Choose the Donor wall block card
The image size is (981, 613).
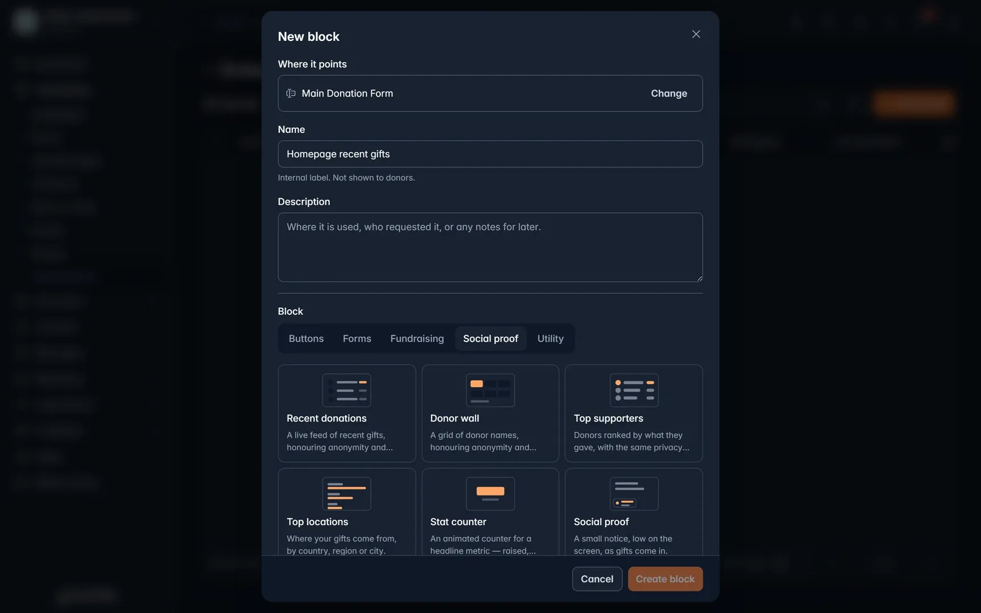click(x=490, y=413)
